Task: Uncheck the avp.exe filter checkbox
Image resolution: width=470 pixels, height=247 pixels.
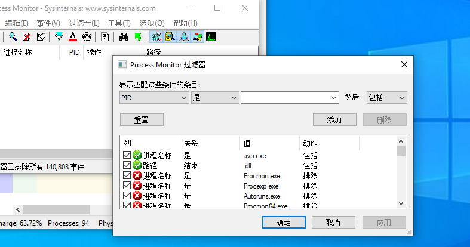Action: click(x=127, y=155)
